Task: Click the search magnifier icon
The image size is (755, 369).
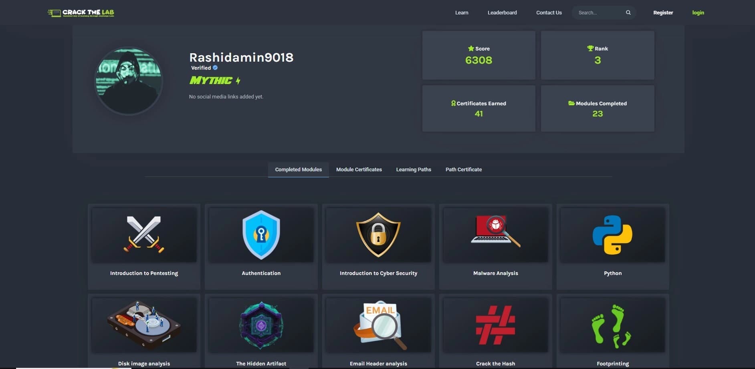Action: pyautogui.click(x=628, y=12)
